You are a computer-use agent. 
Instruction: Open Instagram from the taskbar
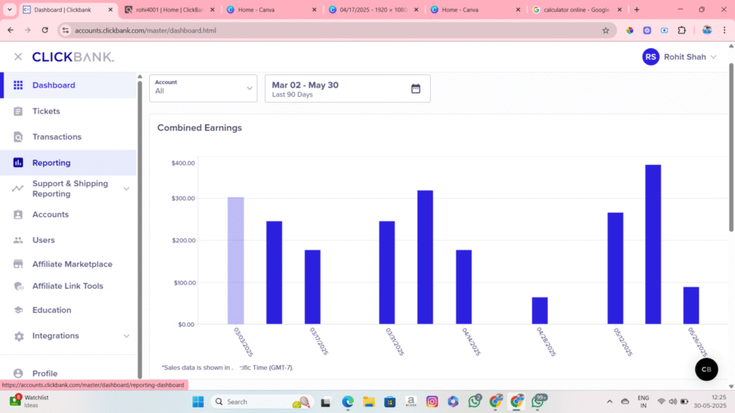[431, 402]
